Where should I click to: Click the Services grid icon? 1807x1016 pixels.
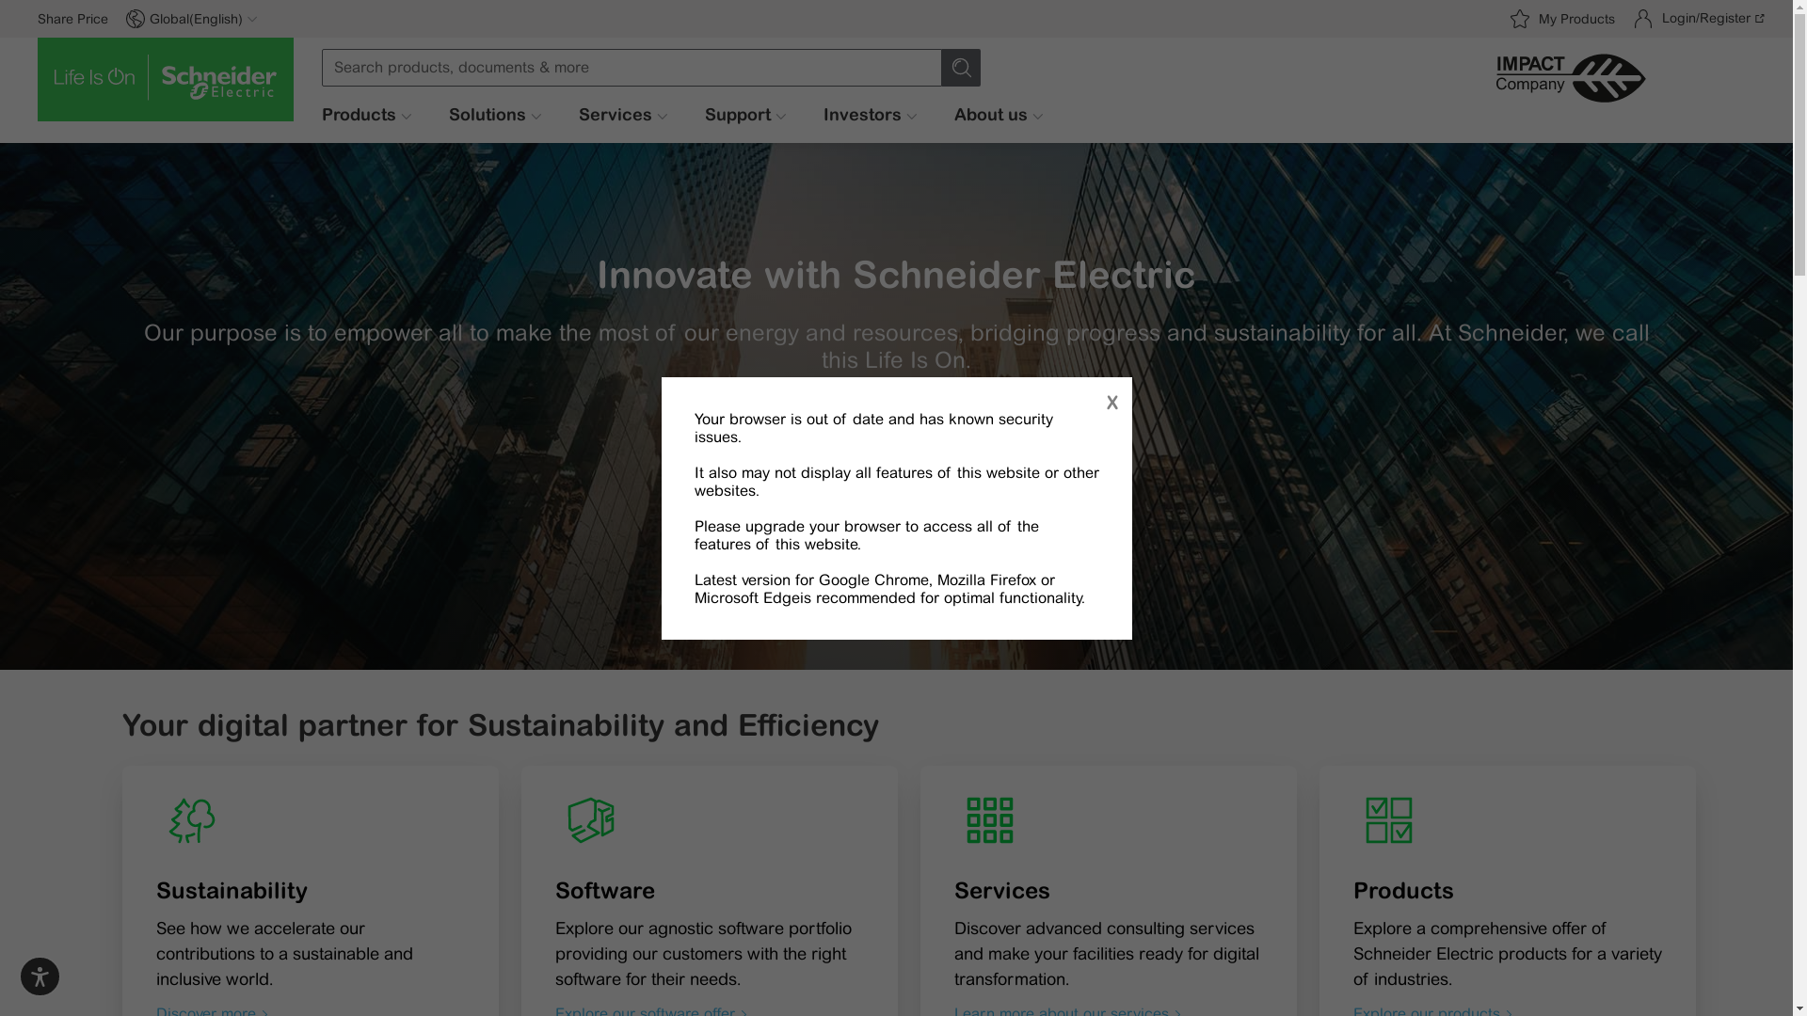click(x=990, y=820)
